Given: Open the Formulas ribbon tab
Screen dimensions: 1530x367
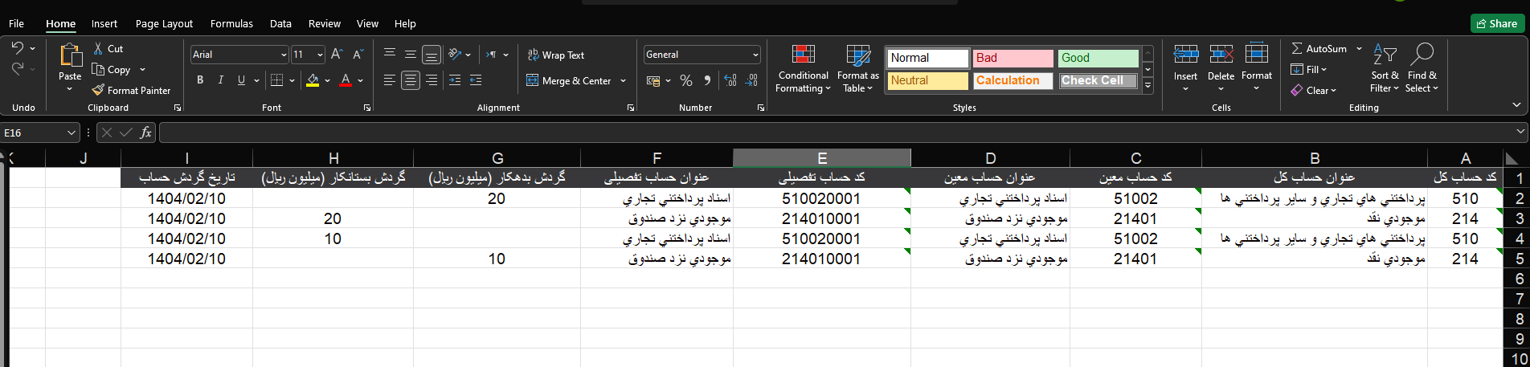Looking at the screenshot, I should 231,23.
